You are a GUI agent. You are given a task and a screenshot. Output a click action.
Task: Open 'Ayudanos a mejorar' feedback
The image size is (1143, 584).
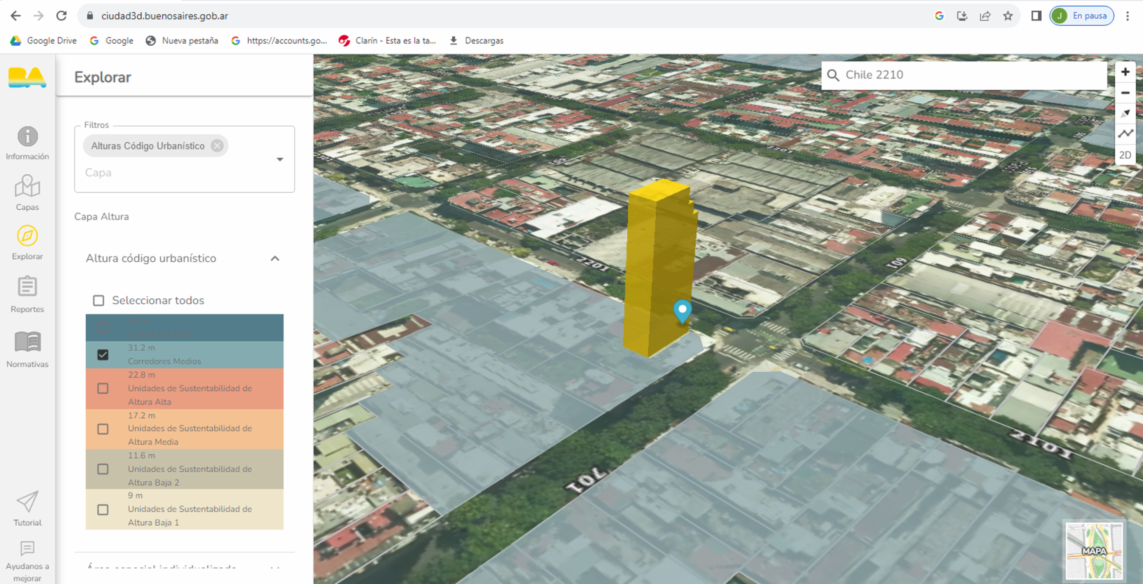pyautogui.click(x=27, y=562)
